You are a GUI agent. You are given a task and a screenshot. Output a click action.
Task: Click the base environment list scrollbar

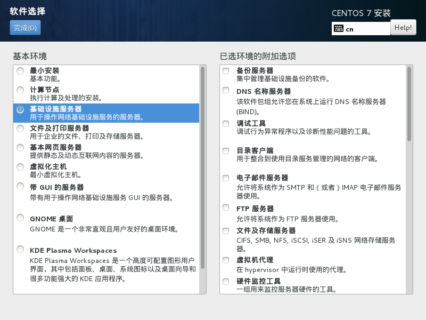tap(203, 167)
